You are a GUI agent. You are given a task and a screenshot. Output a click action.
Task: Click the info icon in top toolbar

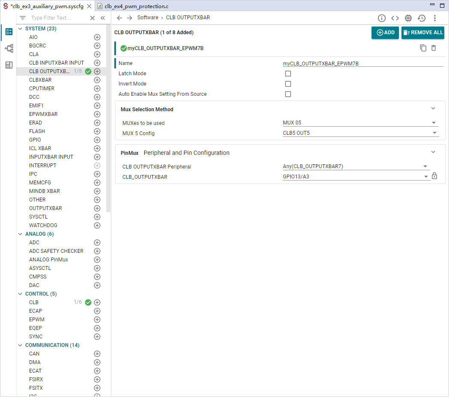click(x=381, y=18)
